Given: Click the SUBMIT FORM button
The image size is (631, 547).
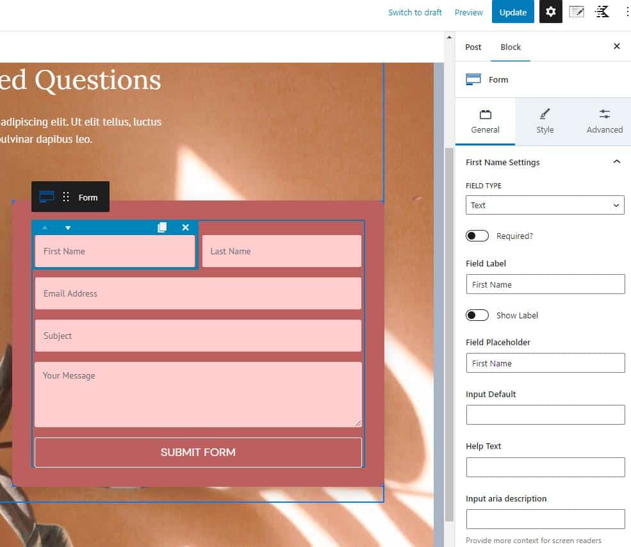Looking at the screenshot, I should (x=198, y=452).
